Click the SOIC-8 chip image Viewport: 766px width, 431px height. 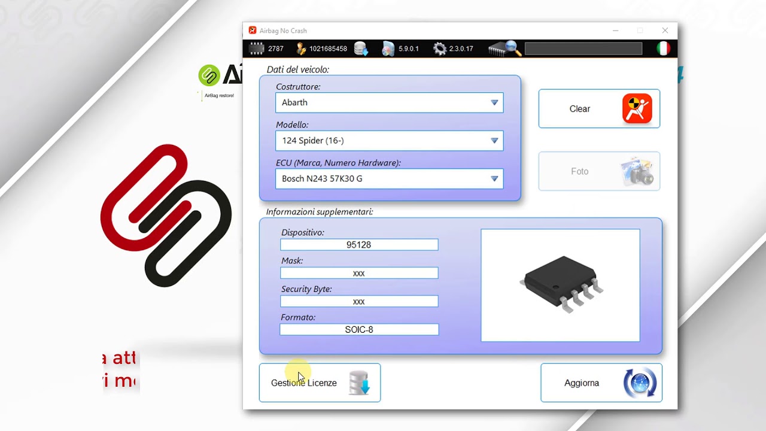click(x=561, y=286)
